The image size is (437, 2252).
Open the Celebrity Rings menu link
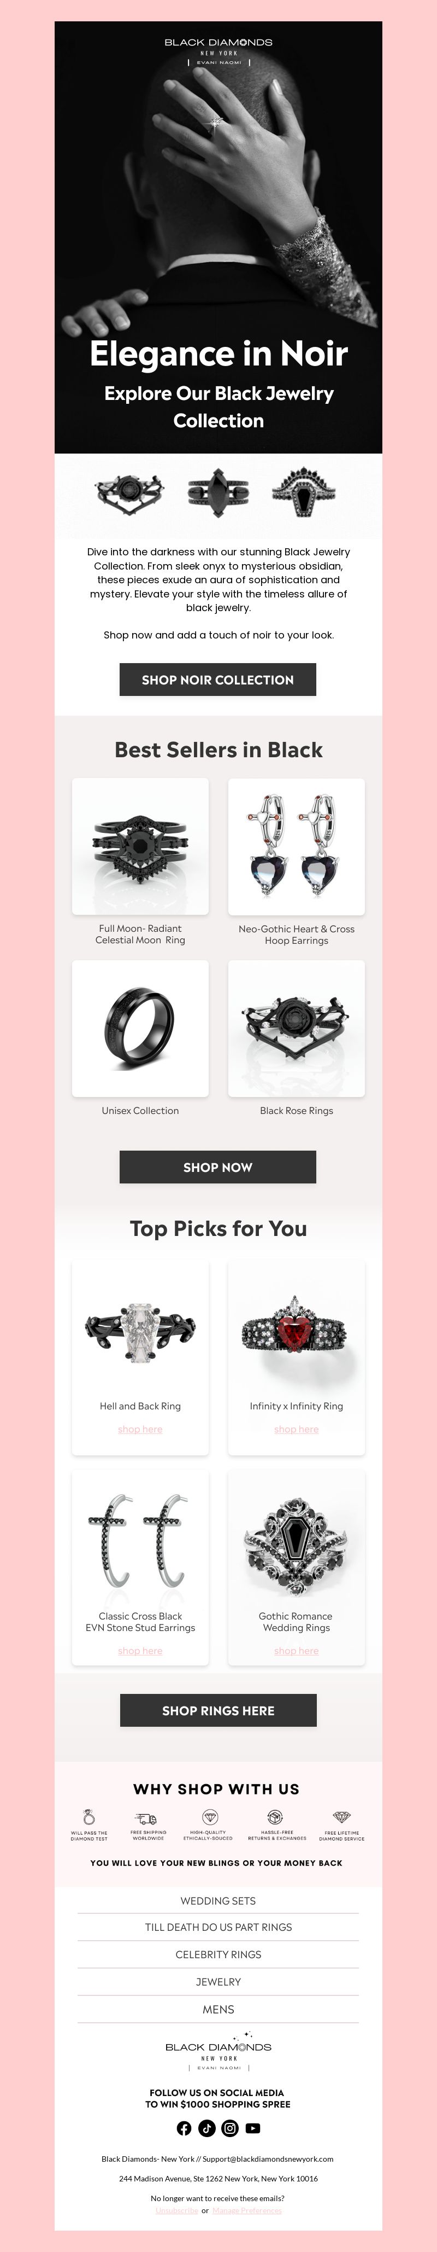click(x=218, y=1955)
